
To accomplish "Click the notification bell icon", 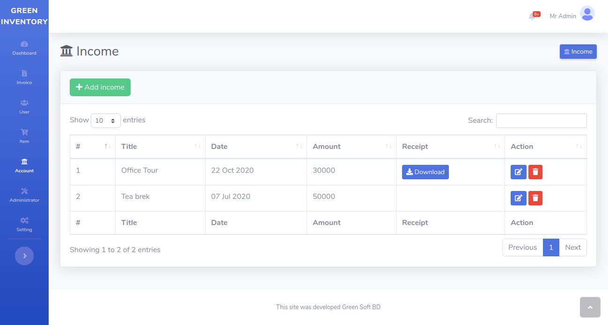I will click(x=533, y=16).
